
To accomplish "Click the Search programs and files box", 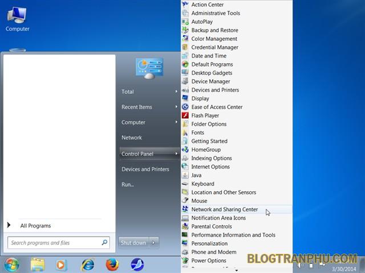I will tap(55, 243).
